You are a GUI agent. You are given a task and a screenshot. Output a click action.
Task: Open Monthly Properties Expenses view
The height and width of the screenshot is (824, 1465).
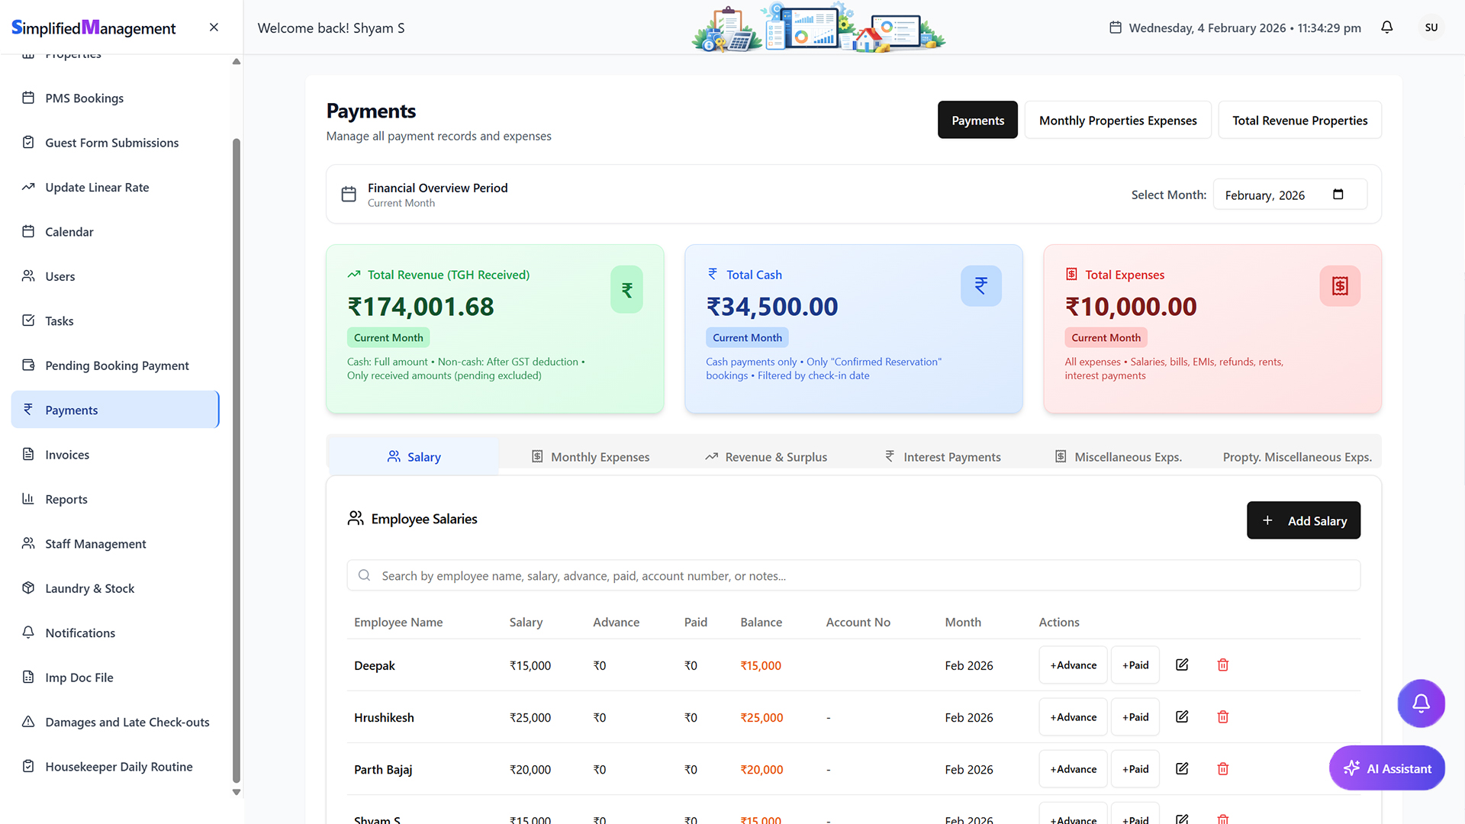(1117, 121)
